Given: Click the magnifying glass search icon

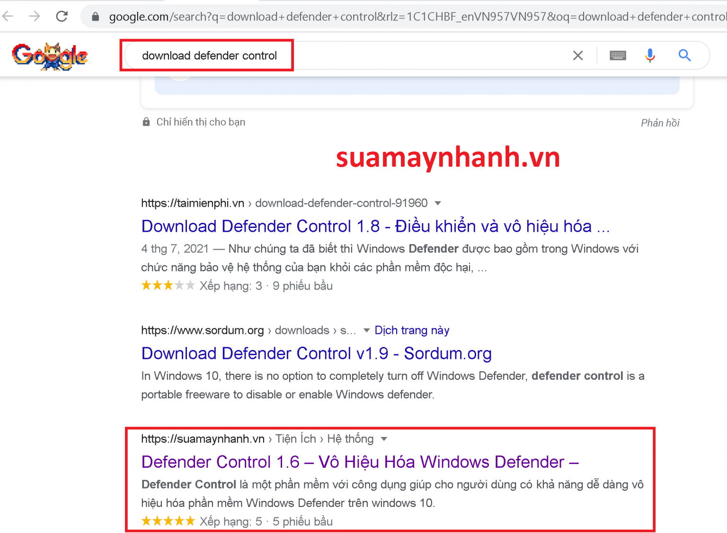Looking at the screenshot, I should (x=685, y=55).
